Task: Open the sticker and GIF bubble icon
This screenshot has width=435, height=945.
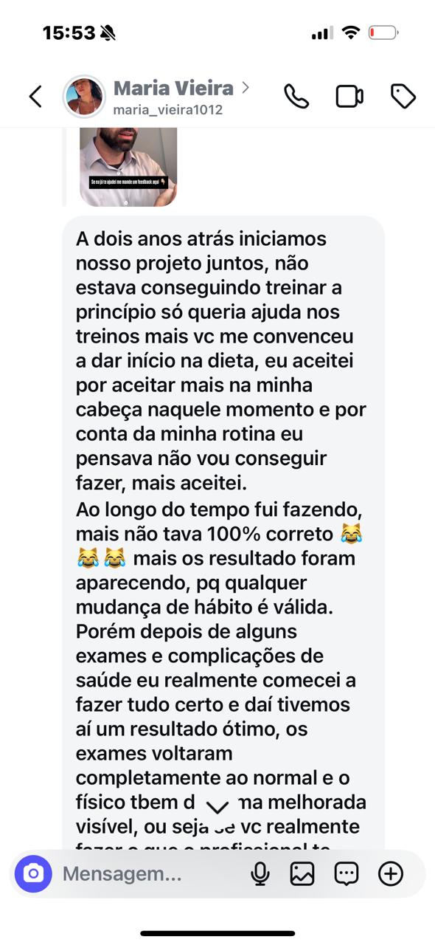Action: [347, 874]
